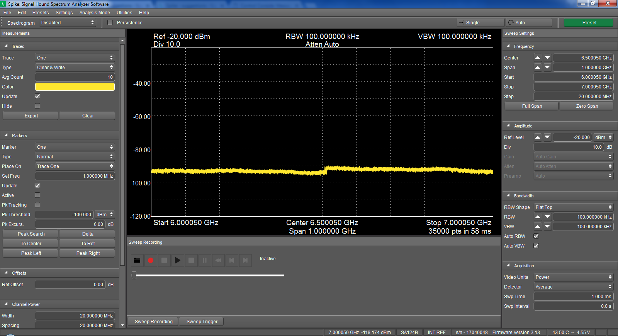Uncheck the trace Update checkbox

tap(37, 96)
